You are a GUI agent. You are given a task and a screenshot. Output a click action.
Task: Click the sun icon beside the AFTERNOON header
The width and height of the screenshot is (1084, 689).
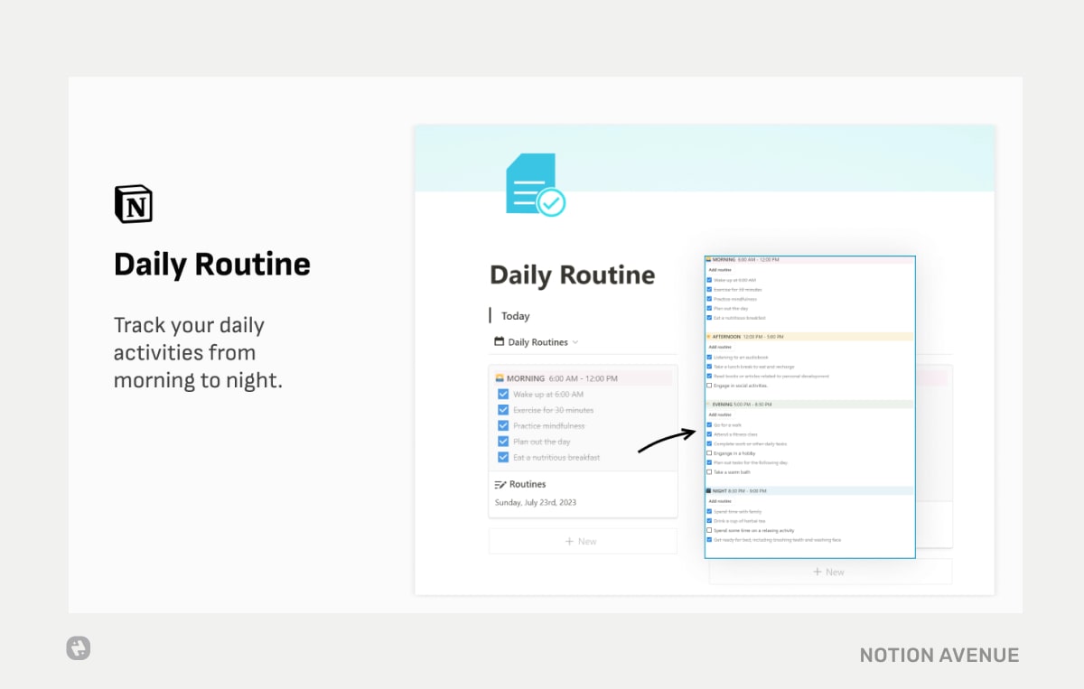click(709, 335)
